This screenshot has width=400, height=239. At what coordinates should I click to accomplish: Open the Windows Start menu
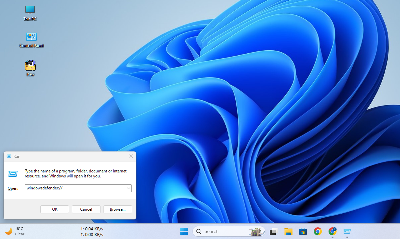pos(184,231)
